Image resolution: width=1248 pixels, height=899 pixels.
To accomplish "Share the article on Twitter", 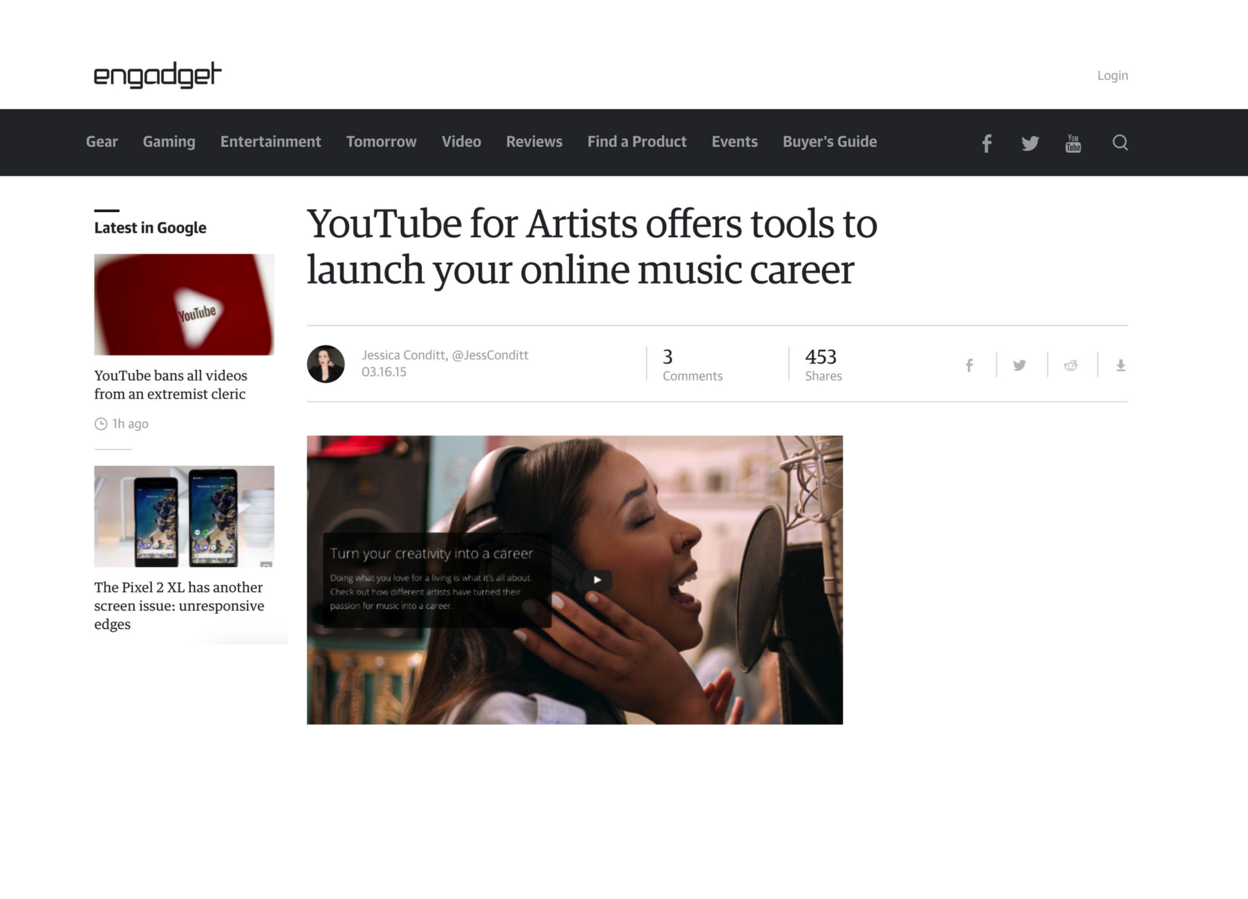I will click(1019, 365).
